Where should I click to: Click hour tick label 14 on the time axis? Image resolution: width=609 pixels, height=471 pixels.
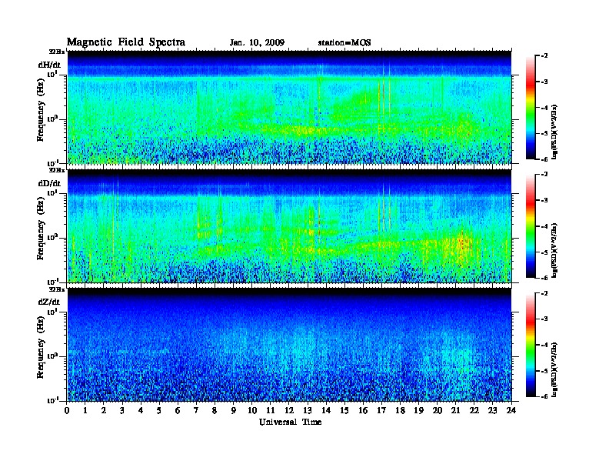[326, 410]
